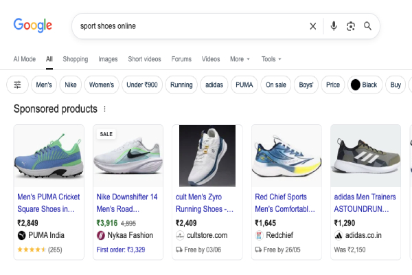
Task: Open Short videos tab
Action: [x=144, y=59]
